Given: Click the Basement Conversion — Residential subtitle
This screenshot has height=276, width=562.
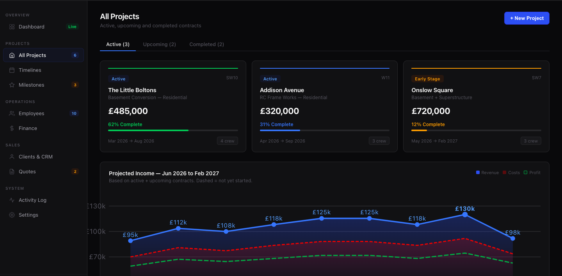Looking at the screenshot, I should pos(148,98).
